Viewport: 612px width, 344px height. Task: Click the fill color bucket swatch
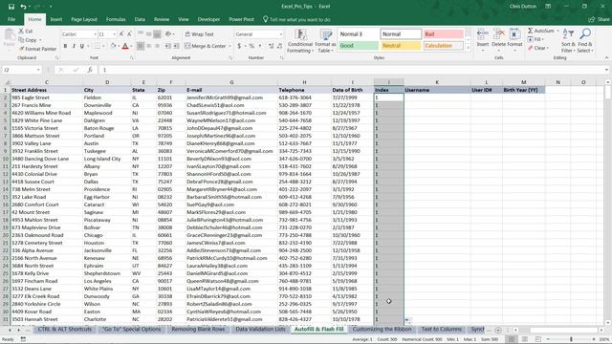113,46
